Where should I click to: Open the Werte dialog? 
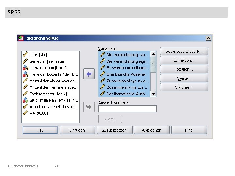click(184, 78)
